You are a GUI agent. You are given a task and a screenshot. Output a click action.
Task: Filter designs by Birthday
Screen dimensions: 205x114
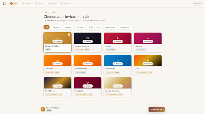[x=80, y=27]
